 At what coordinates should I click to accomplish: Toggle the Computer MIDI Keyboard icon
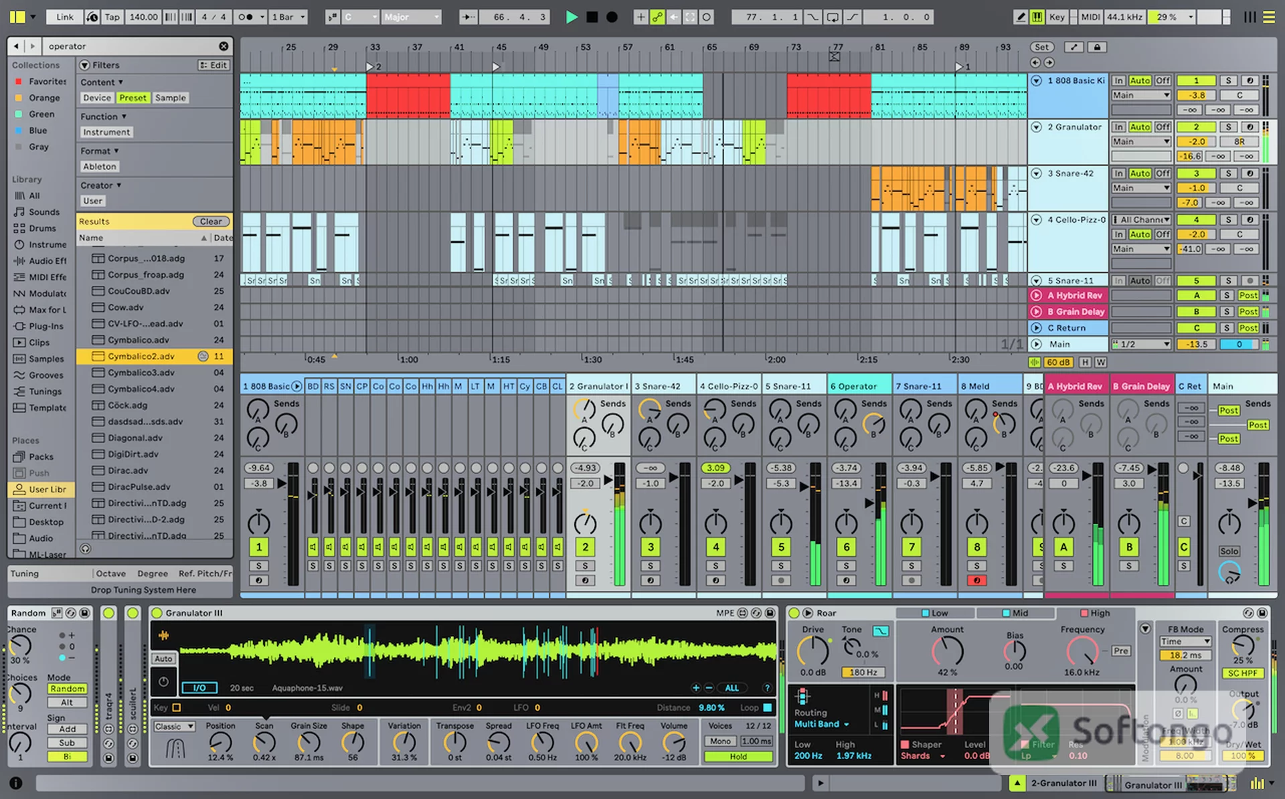pos(1037,17)
